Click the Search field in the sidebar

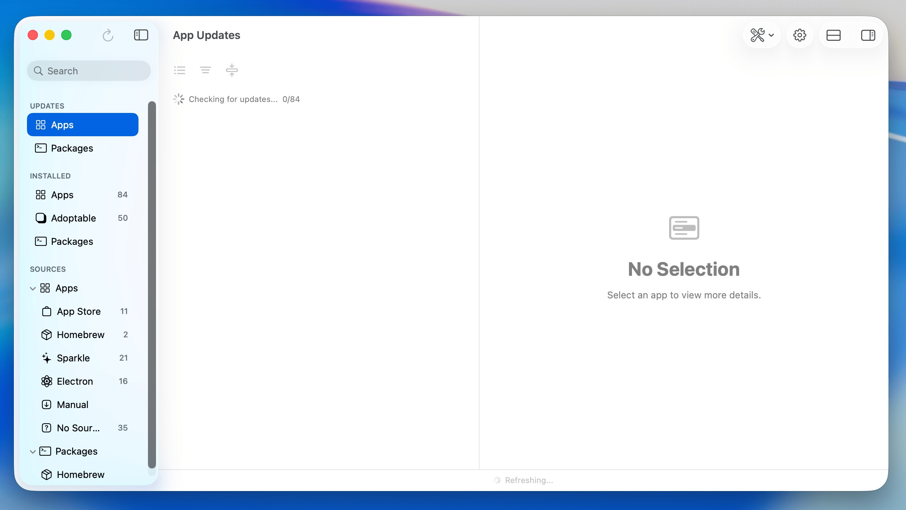[88, 70]
